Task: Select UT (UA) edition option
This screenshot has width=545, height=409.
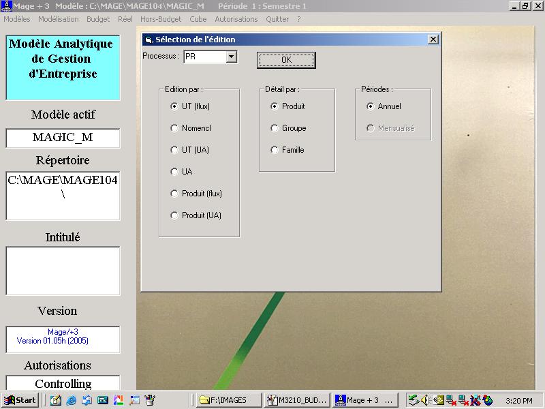Action: pos(190,150)
